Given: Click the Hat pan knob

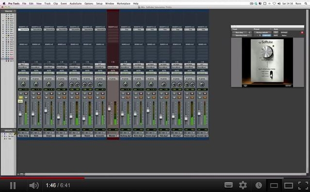Looking at the screenshot, I should [61, 84].
